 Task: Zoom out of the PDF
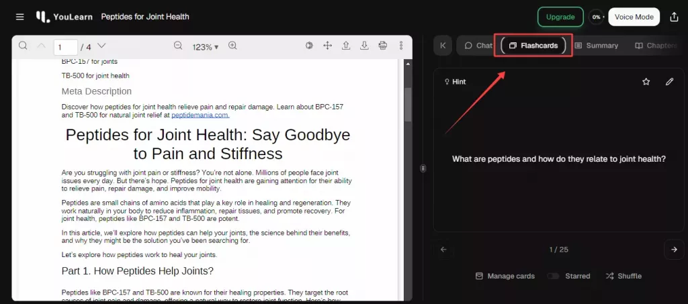click(177, 46)
